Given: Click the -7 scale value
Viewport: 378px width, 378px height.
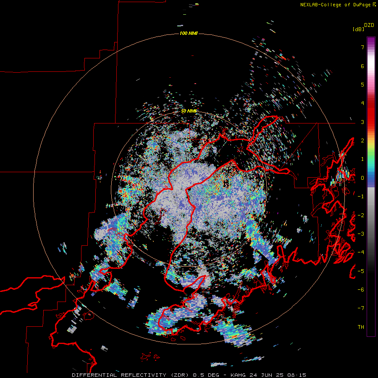Looking at the screenshot, I should [361, 308].
